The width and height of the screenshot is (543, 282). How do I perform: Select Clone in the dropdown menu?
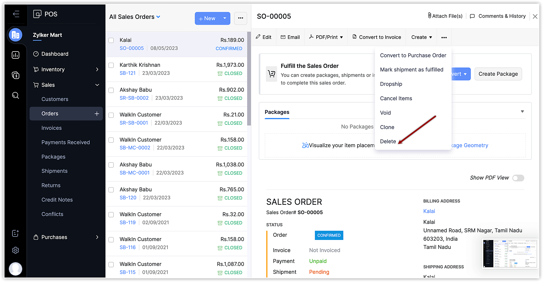pyautogui.click(x=387, y=127)
